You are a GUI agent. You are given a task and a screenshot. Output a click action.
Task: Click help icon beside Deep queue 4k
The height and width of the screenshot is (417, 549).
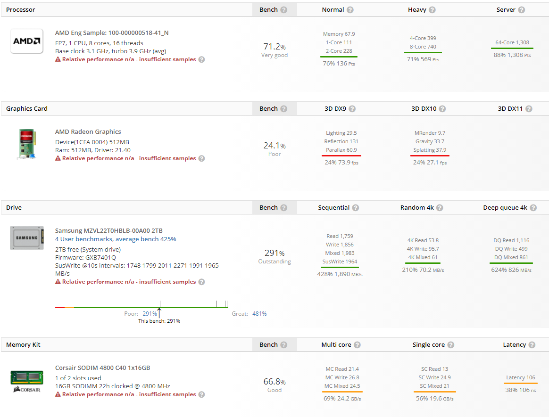point(533,208)
